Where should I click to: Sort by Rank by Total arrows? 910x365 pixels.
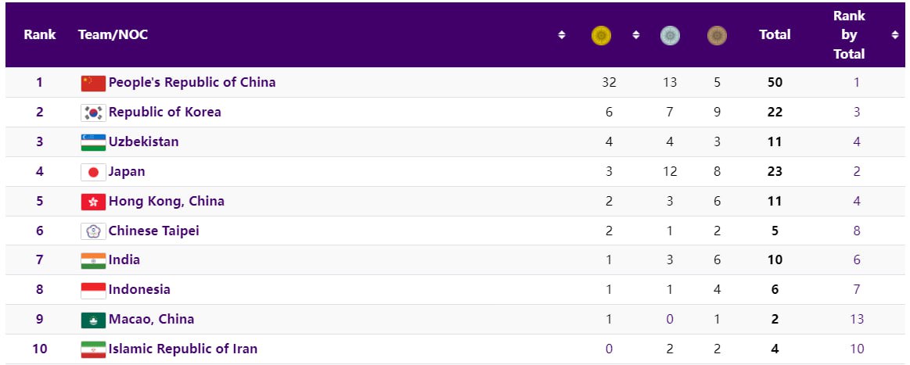click(894, 35)
